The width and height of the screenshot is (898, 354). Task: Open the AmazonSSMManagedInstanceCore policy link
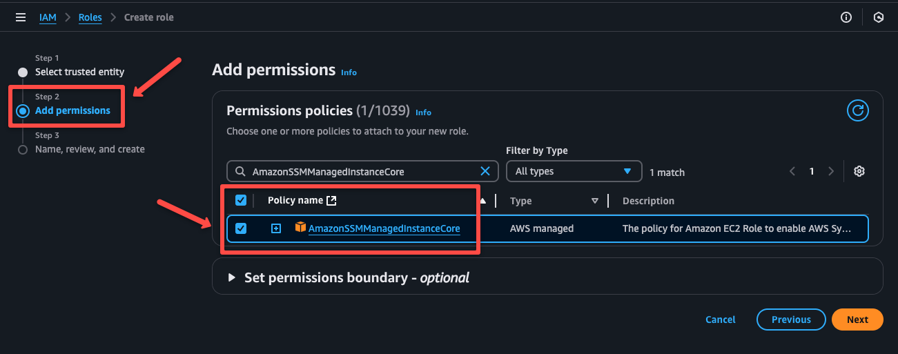(x=384, y=228)
